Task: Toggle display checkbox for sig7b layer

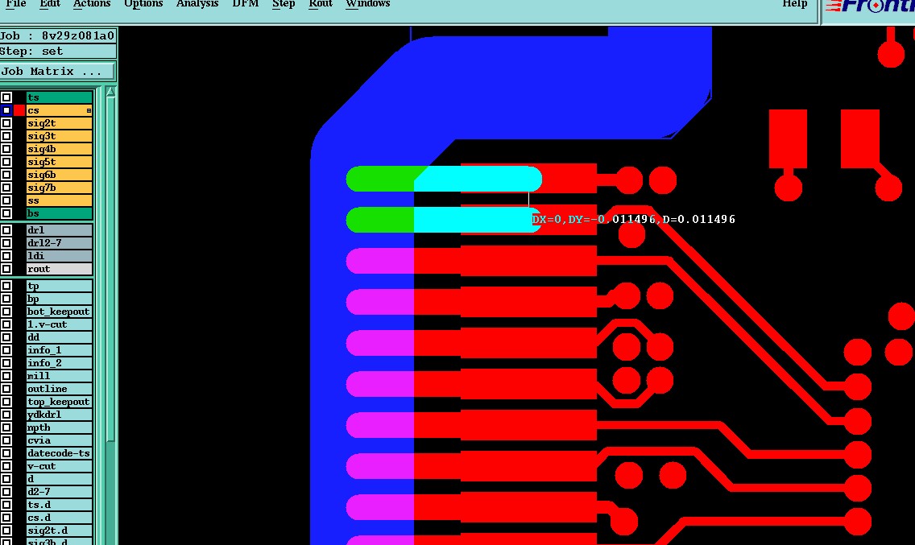Action: pyautogui.click(x=6, y=188)
